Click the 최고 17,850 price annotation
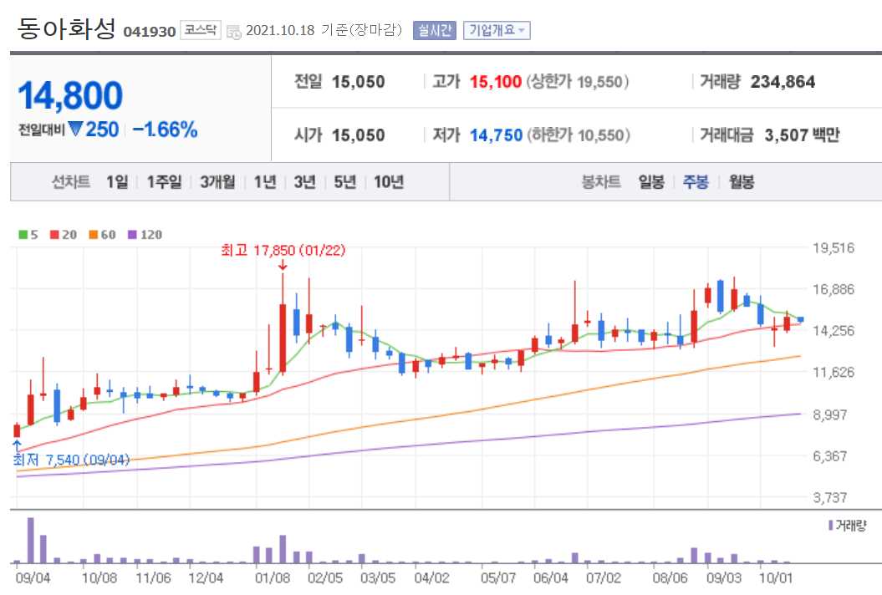 coord(284,249)
